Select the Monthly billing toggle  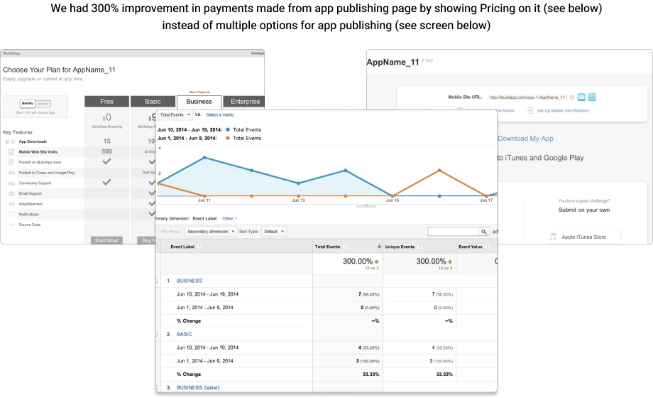tap(28, 104)
